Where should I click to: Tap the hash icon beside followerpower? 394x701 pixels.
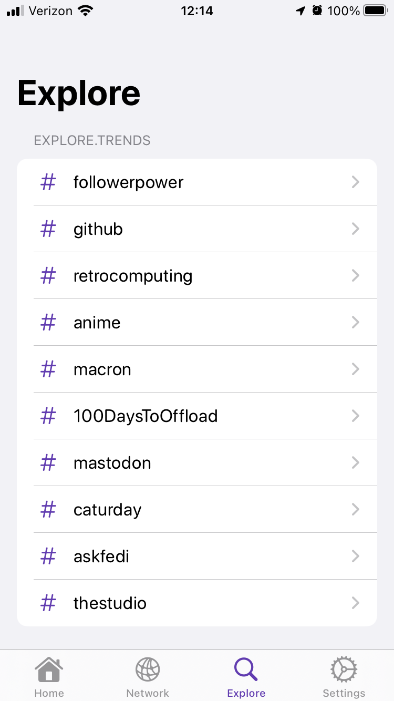click(48, 182)
